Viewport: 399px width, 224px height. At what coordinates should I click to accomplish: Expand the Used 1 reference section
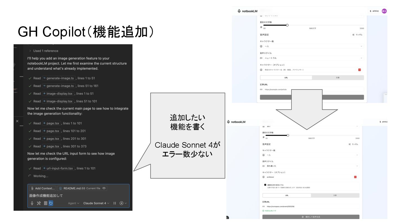click(44, 51)
